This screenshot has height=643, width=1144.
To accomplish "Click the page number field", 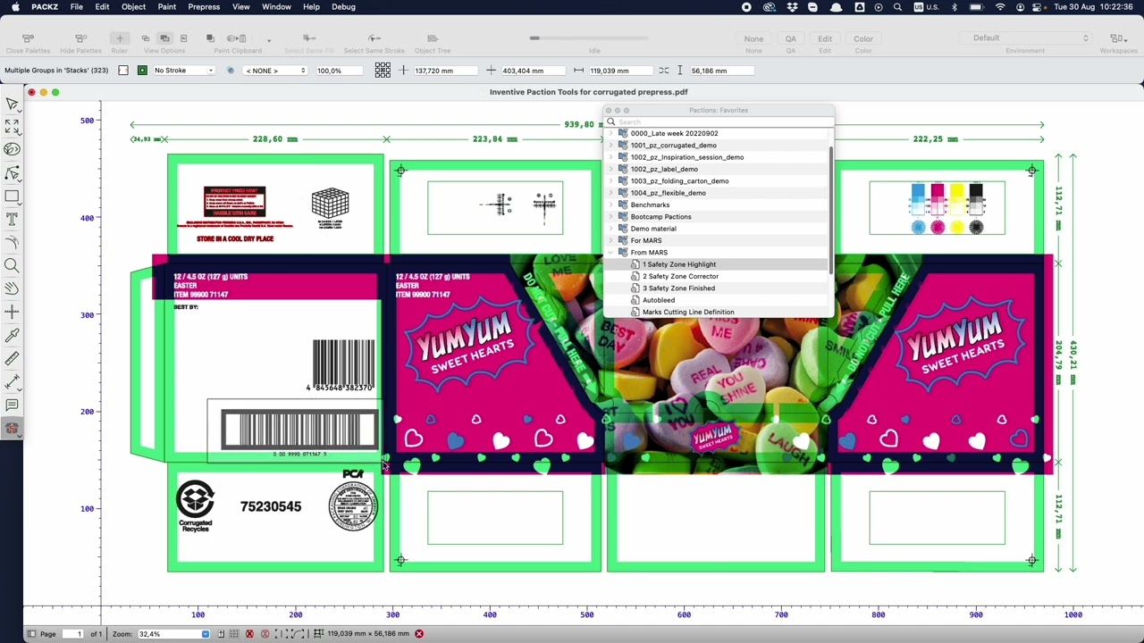I will click(73, 634).
